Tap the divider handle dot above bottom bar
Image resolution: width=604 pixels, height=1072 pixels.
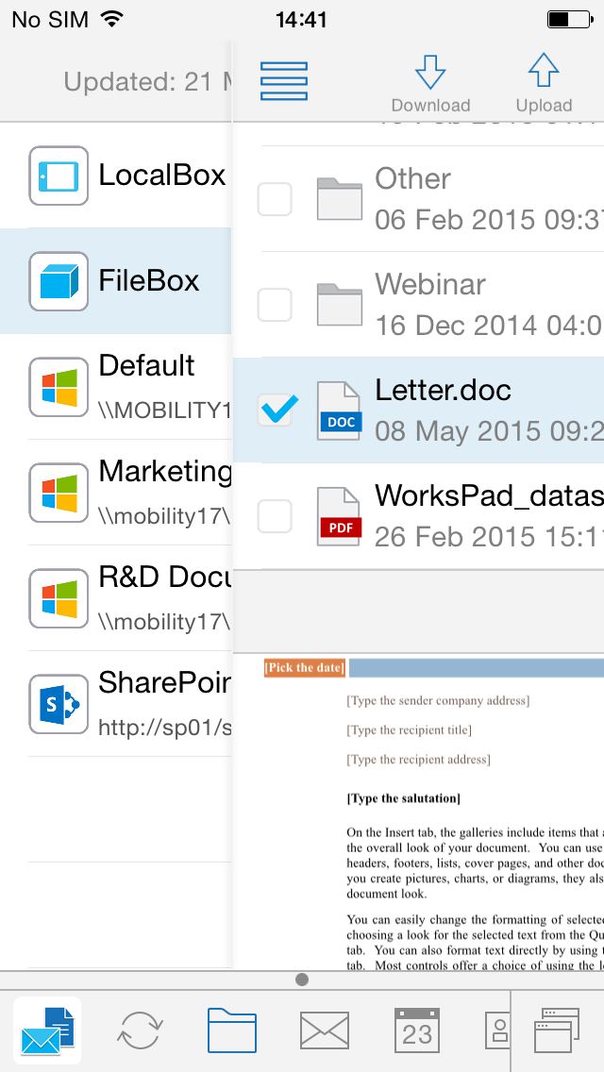302,980
